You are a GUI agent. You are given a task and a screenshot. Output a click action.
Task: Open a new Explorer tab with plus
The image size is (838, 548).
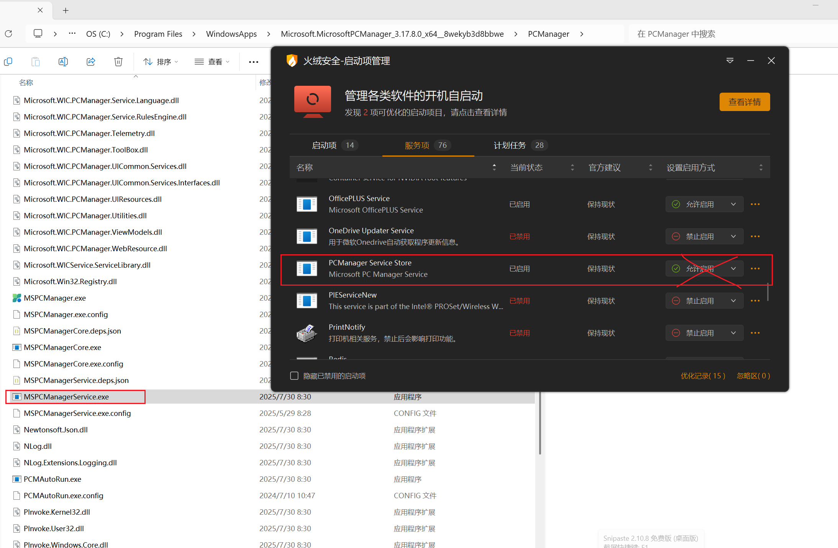point(66,10)
